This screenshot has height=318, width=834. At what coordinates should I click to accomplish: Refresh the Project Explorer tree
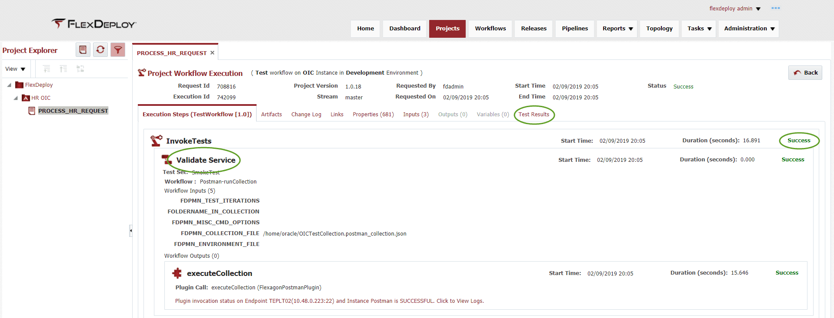point(100,50)
